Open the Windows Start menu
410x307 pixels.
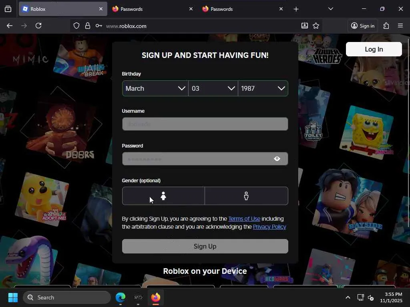13,297
